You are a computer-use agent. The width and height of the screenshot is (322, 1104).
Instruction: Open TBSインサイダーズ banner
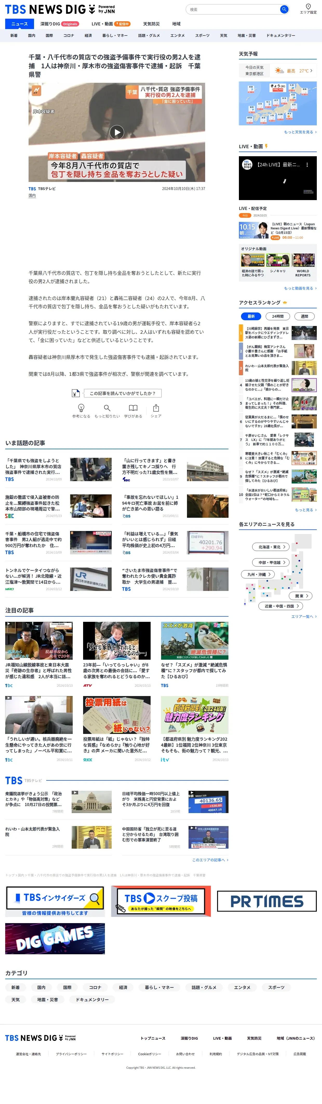click(x=55, y=901)
